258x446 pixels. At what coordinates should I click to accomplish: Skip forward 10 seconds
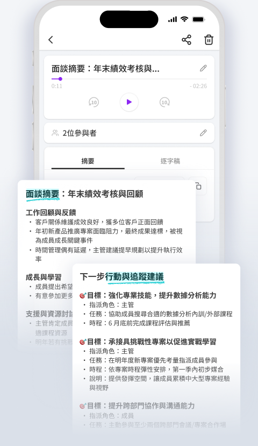(x=164, y=102)
